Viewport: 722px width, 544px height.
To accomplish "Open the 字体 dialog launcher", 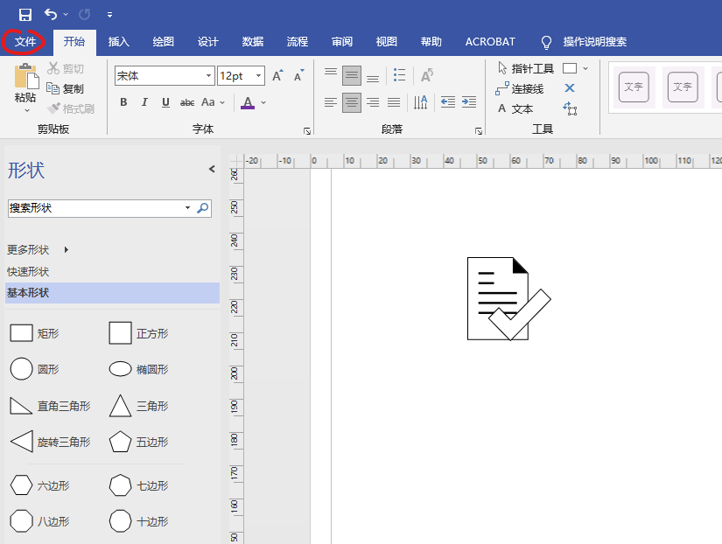I will click(307, 131).
